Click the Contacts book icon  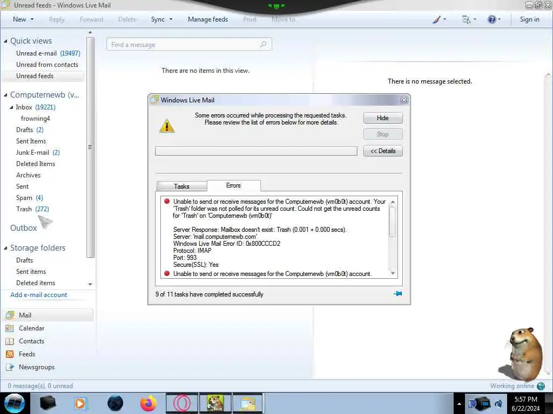click(x=10, y=341)
